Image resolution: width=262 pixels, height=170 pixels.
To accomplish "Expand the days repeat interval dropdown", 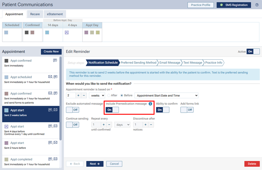I will (122, 125).
